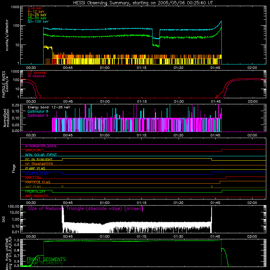The width and height of the screenshot is (270, 270).
Task: Select the orange 6-12 keV legend label
Action: (x=36, y=11)
